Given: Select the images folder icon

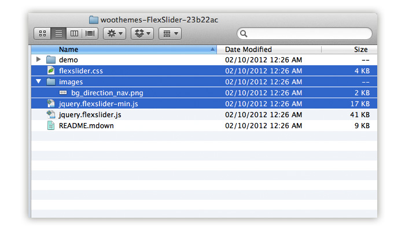Looking at the screenshot, I should point(51,82).
